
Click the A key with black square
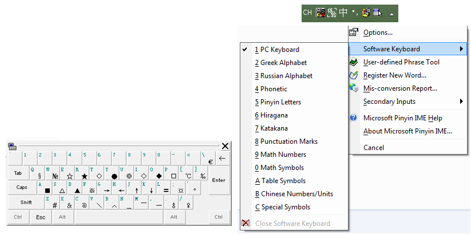45,188
